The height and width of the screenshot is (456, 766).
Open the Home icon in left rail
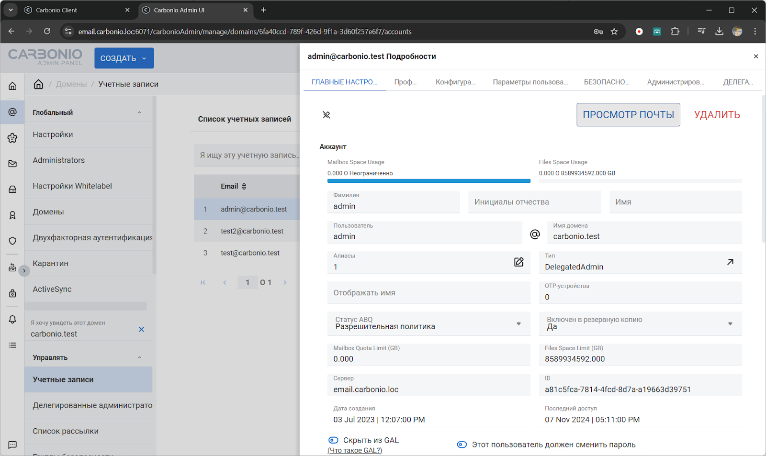(x=12, y=86)
